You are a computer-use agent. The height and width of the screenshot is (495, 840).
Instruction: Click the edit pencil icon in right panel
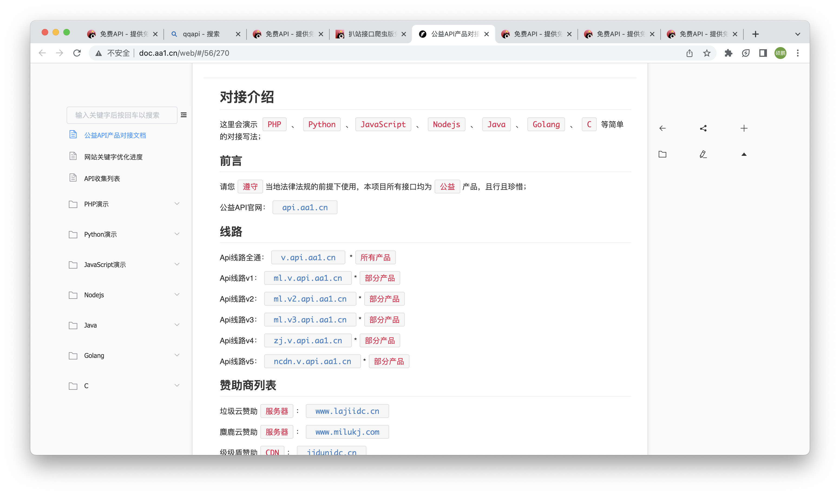point(703,154)
